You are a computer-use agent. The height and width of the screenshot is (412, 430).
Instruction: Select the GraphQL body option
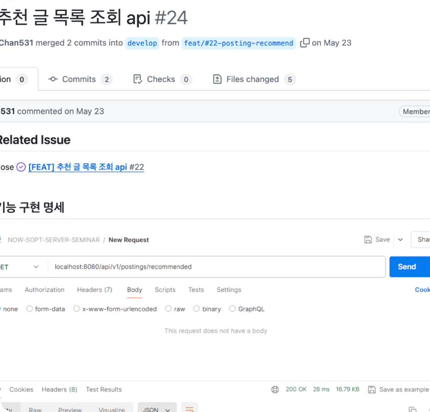click(232, 309)
